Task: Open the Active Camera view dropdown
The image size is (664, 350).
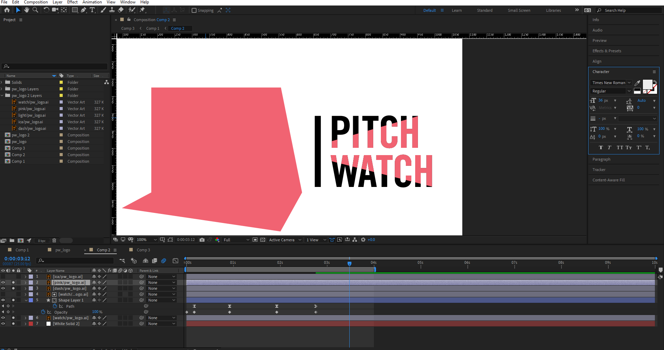Action: coord(283,240)
